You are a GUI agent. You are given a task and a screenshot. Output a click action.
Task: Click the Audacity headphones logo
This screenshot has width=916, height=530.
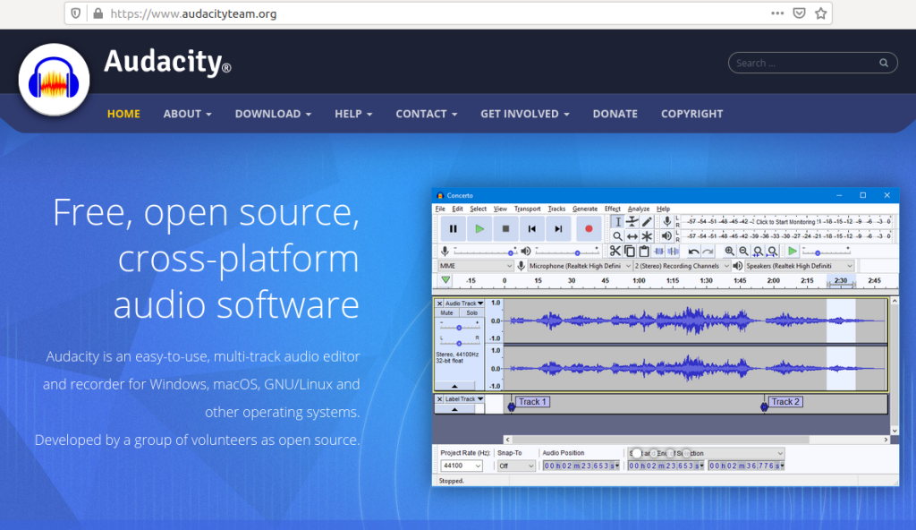coord(54,79)
